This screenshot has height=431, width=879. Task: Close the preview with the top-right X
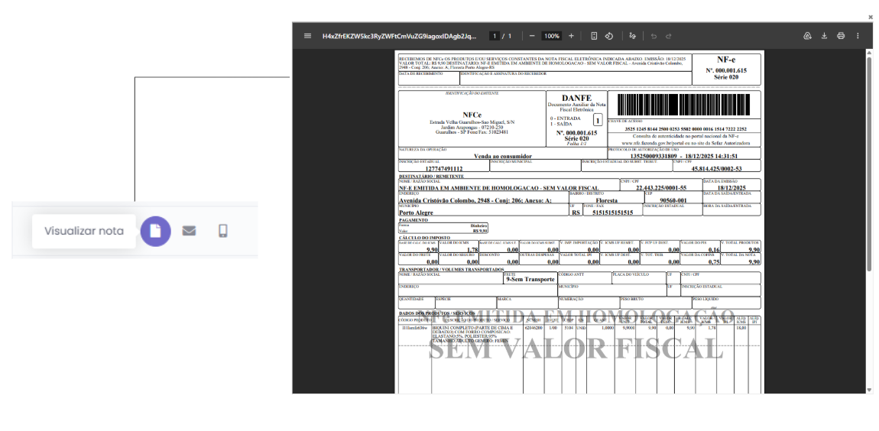tap(870, 17)
